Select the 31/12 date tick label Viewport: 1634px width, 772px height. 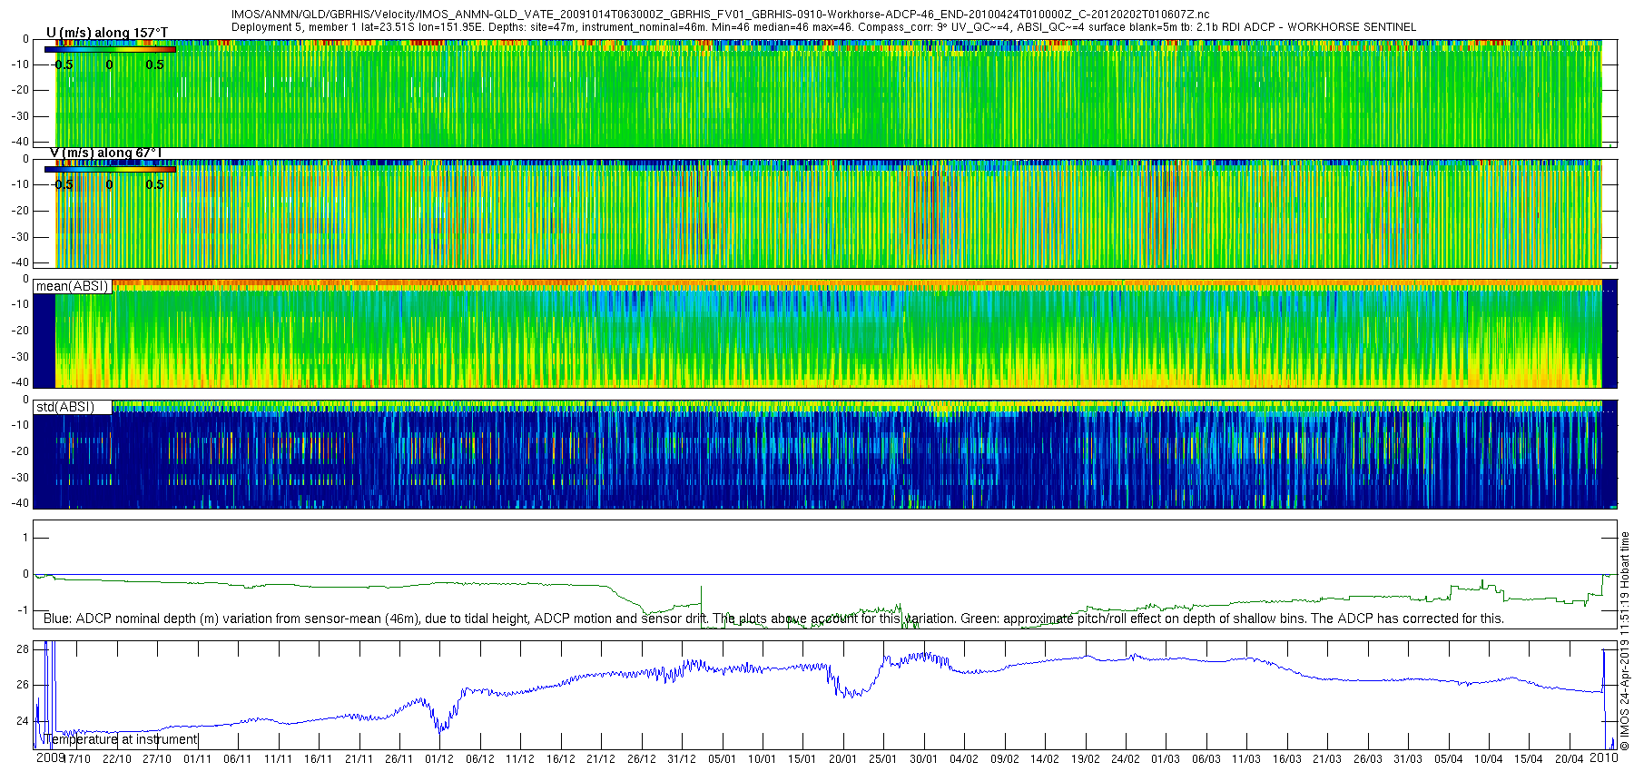(682, 759)
